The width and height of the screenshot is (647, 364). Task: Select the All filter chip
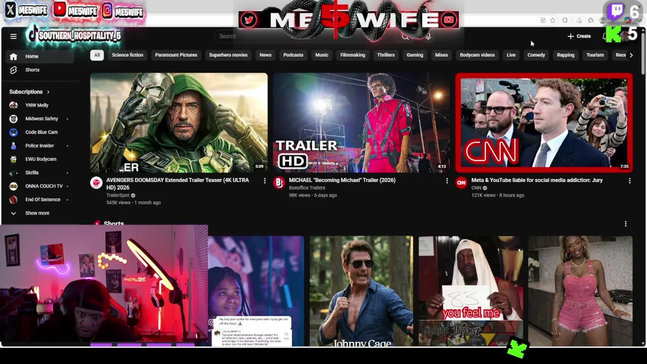[x=97, y=55]
